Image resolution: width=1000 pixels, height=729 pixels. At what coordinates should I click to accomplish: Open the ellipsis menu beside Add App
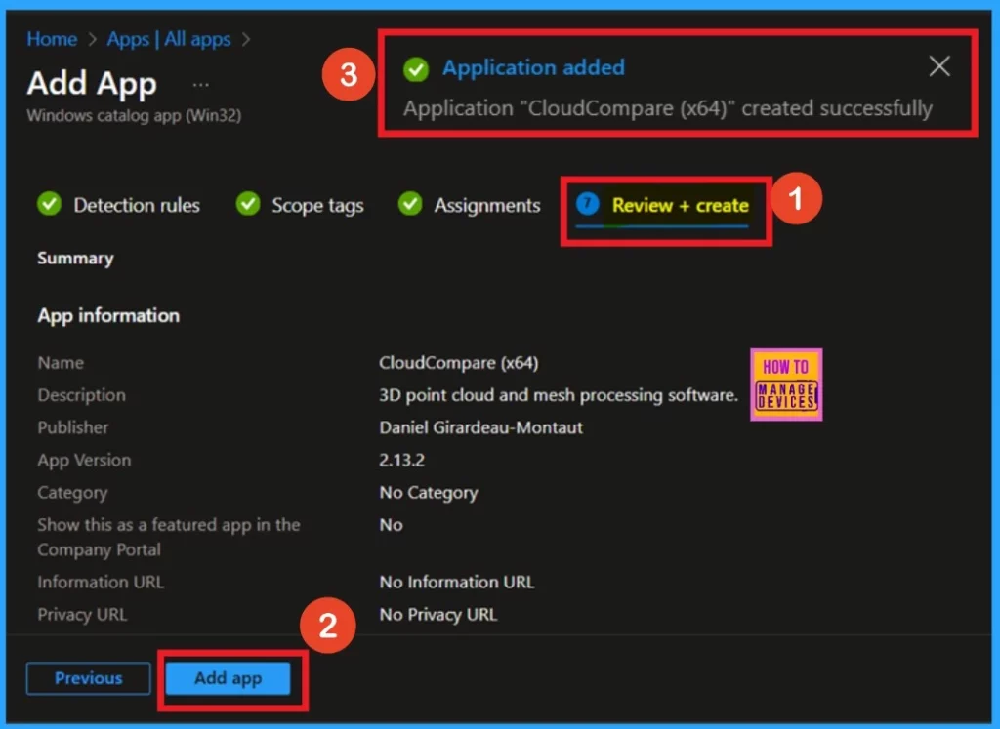[x=201, y=84]
